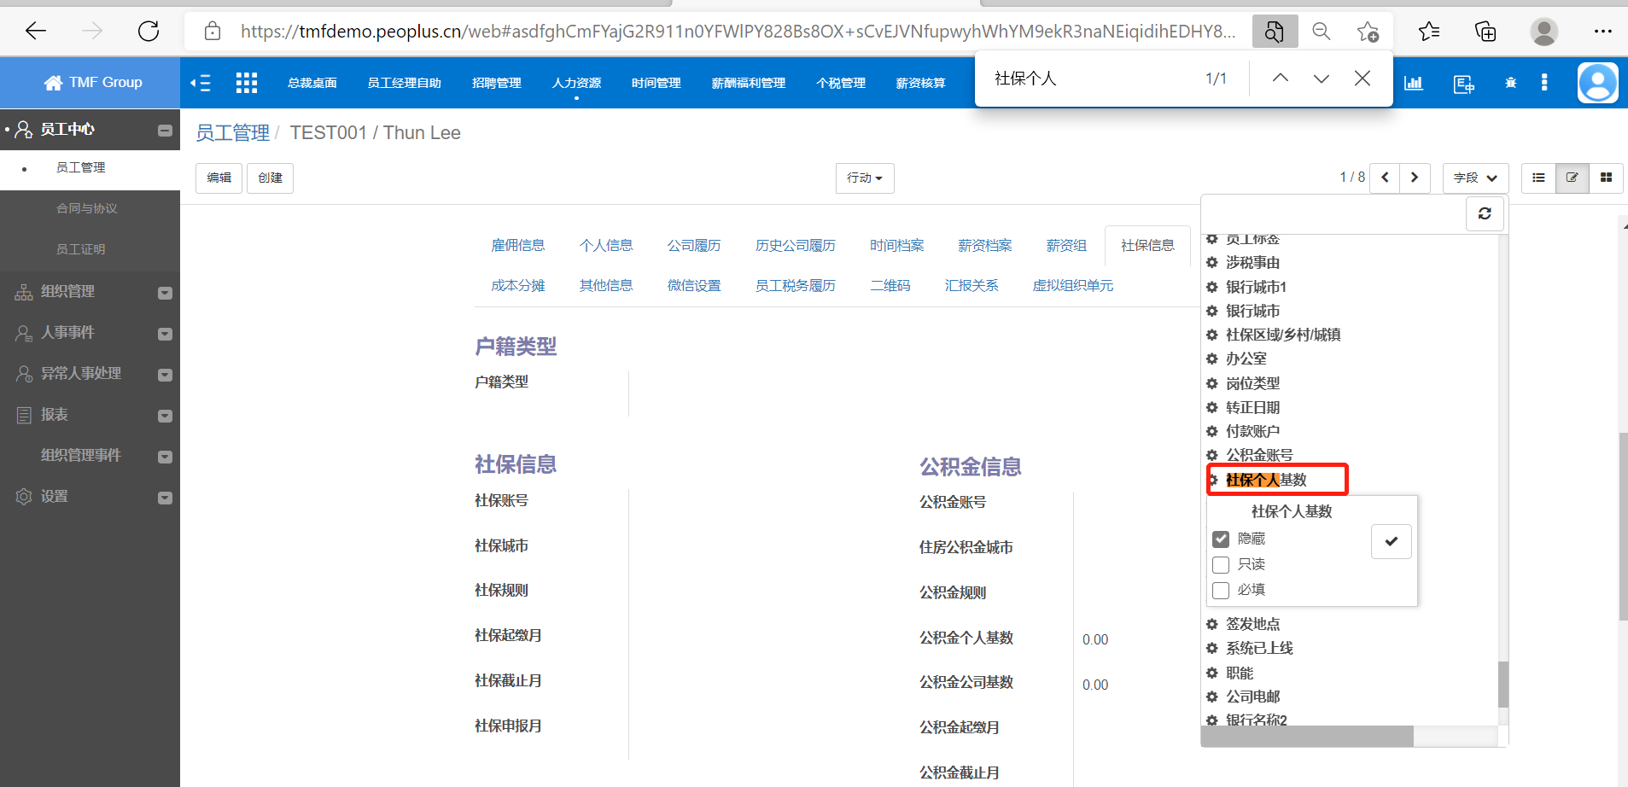Switch to kanban grid view icon
The image size is (1628, 787).
pos(1606,178)
